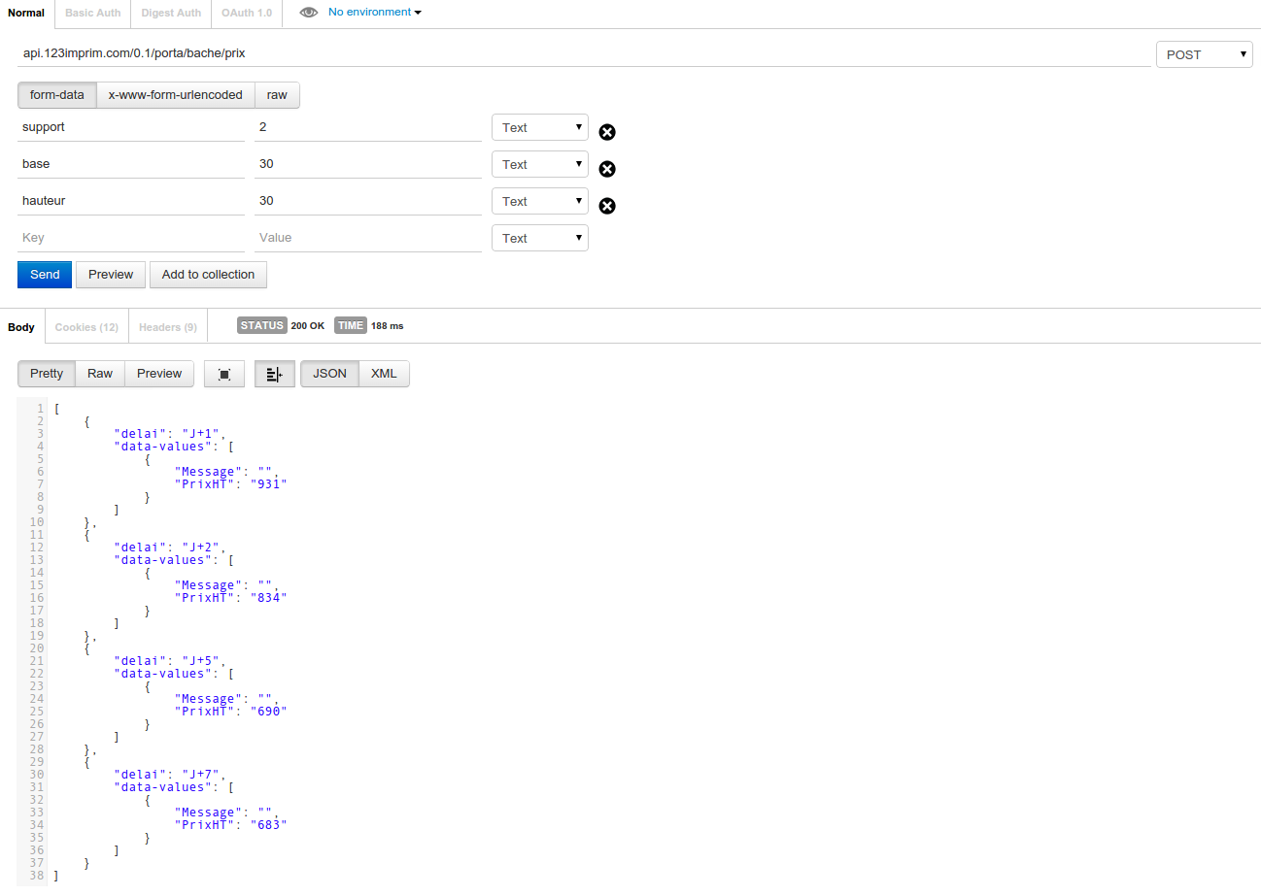Select the raw body type
1261x896 pixels.
[277, 95]
